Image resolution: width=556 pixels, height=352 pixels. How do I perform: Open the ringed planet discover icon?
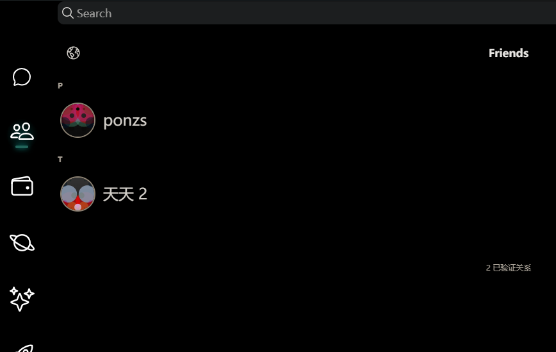pos(22,243)
